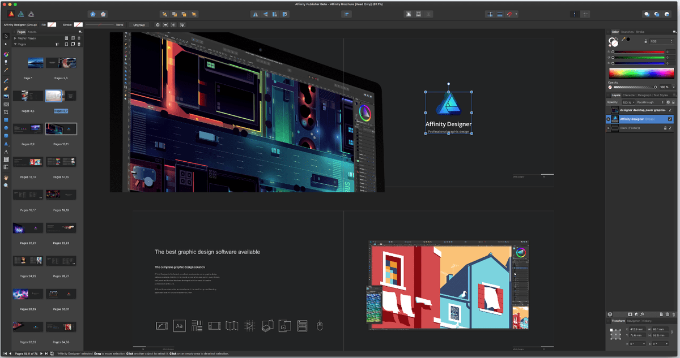Click the Stroke swatch in context toolbar

click(x=78, y=25)
